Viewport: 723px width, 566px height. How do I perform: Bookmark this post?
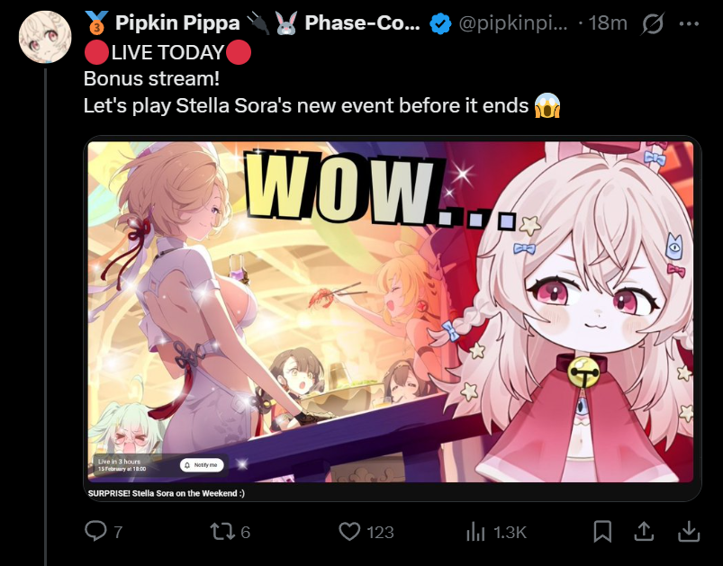602,532
